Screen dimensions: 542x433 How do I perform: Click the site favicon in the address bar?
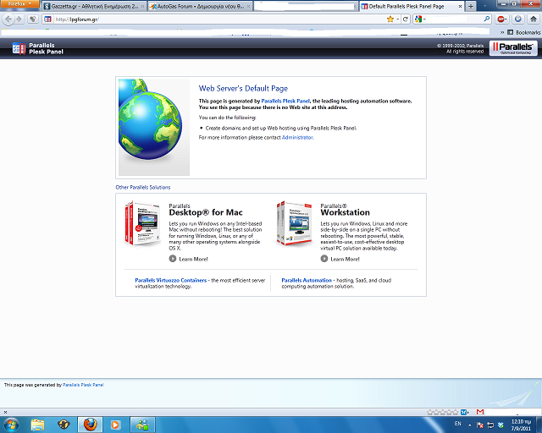click(x=47, y=19)
